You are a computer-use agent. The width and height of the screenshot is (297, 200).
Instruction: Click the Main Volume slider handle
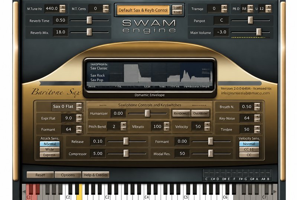(x=259, y=32)
